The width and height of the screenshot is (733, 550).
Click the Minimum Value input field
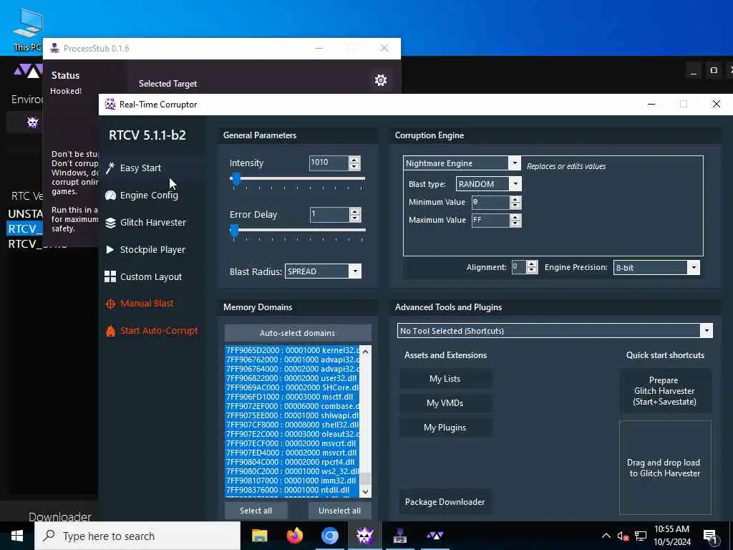490,203
